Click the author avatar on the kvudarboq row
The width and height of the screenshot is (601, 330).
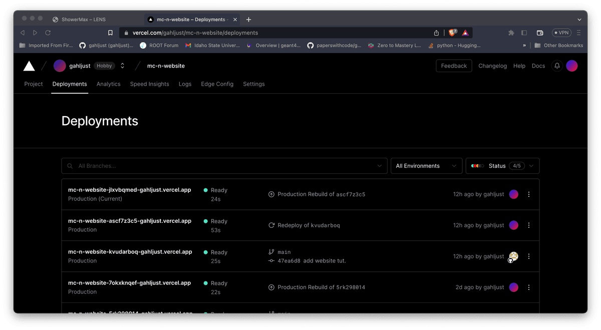coord(513,256)
